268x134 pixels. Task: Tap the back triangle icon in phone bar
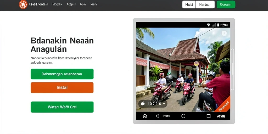tap(157, 116)
